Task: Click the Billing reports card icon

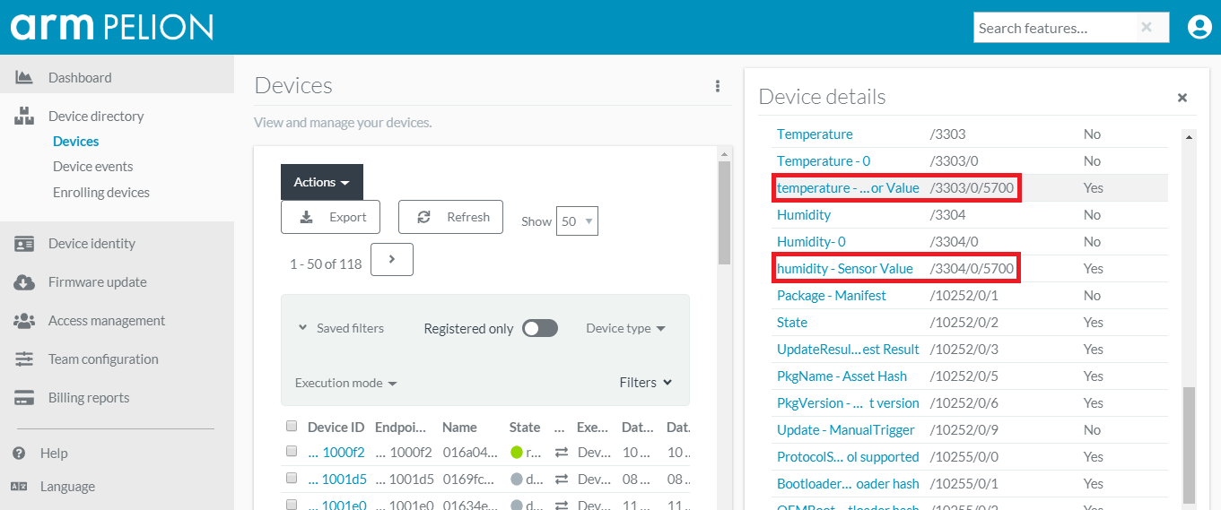Action: [24, 398]
